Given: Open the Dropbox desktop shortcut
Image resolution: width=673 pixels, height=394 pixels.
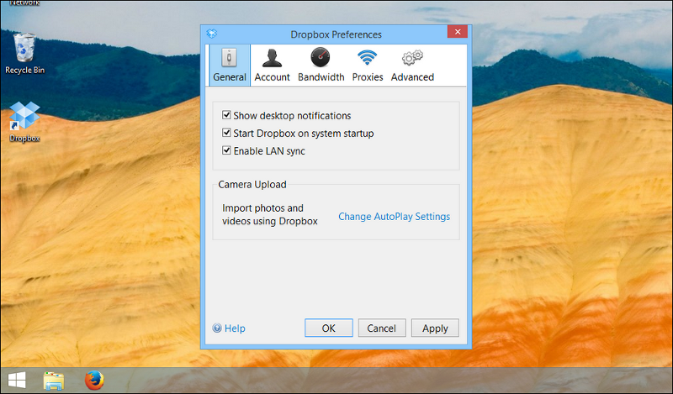Looking at the screenshot, I should pos(24,123).
